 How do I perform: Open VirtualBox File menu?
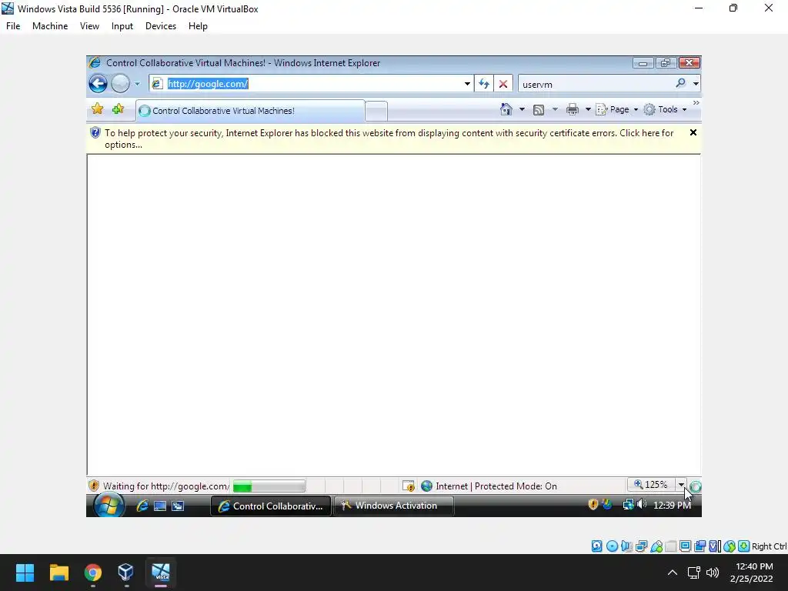(13, 26)
